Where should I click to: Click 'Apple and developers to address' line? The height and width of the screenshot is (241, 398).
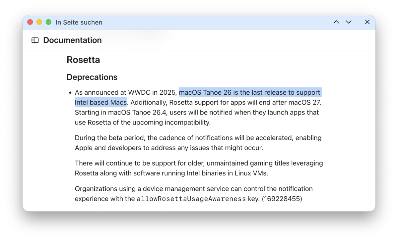169,148
